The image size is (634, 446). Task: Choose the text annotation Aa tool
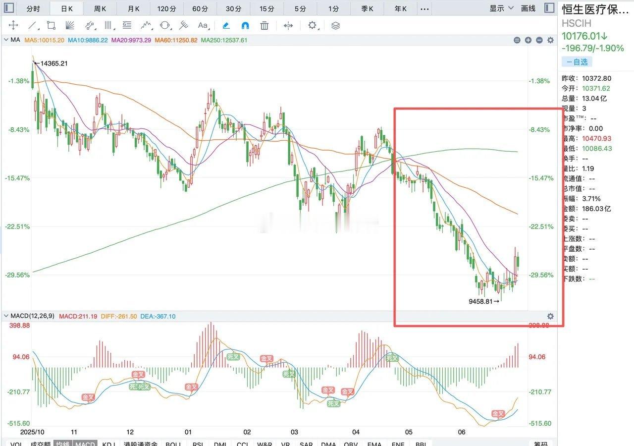[x=203, y=25]
